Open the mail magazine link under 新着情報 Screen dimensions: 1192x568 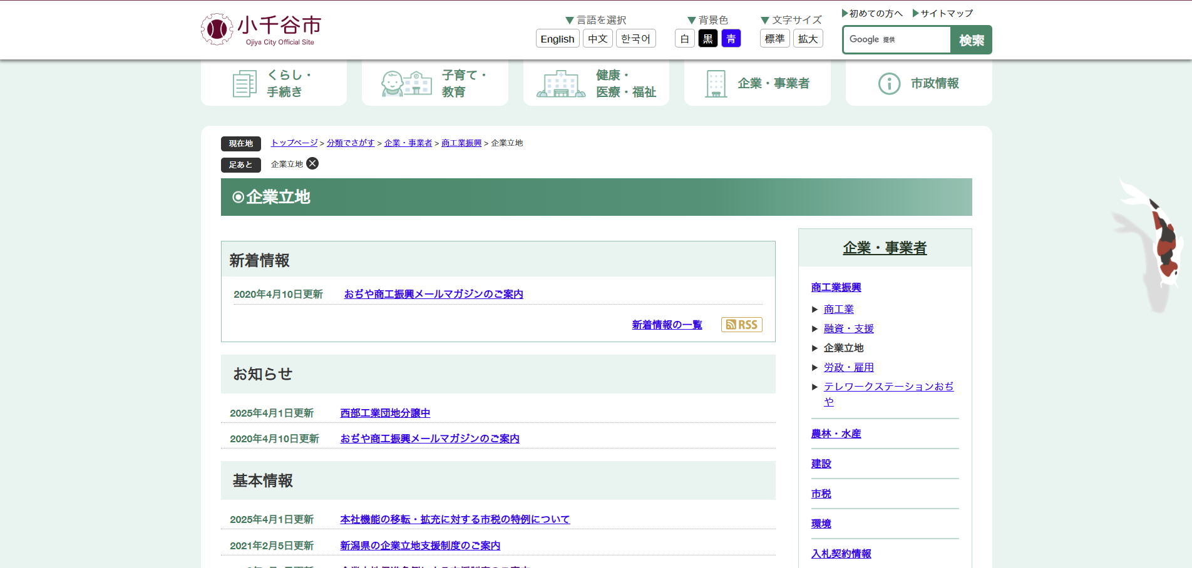(x=434, y=294)
